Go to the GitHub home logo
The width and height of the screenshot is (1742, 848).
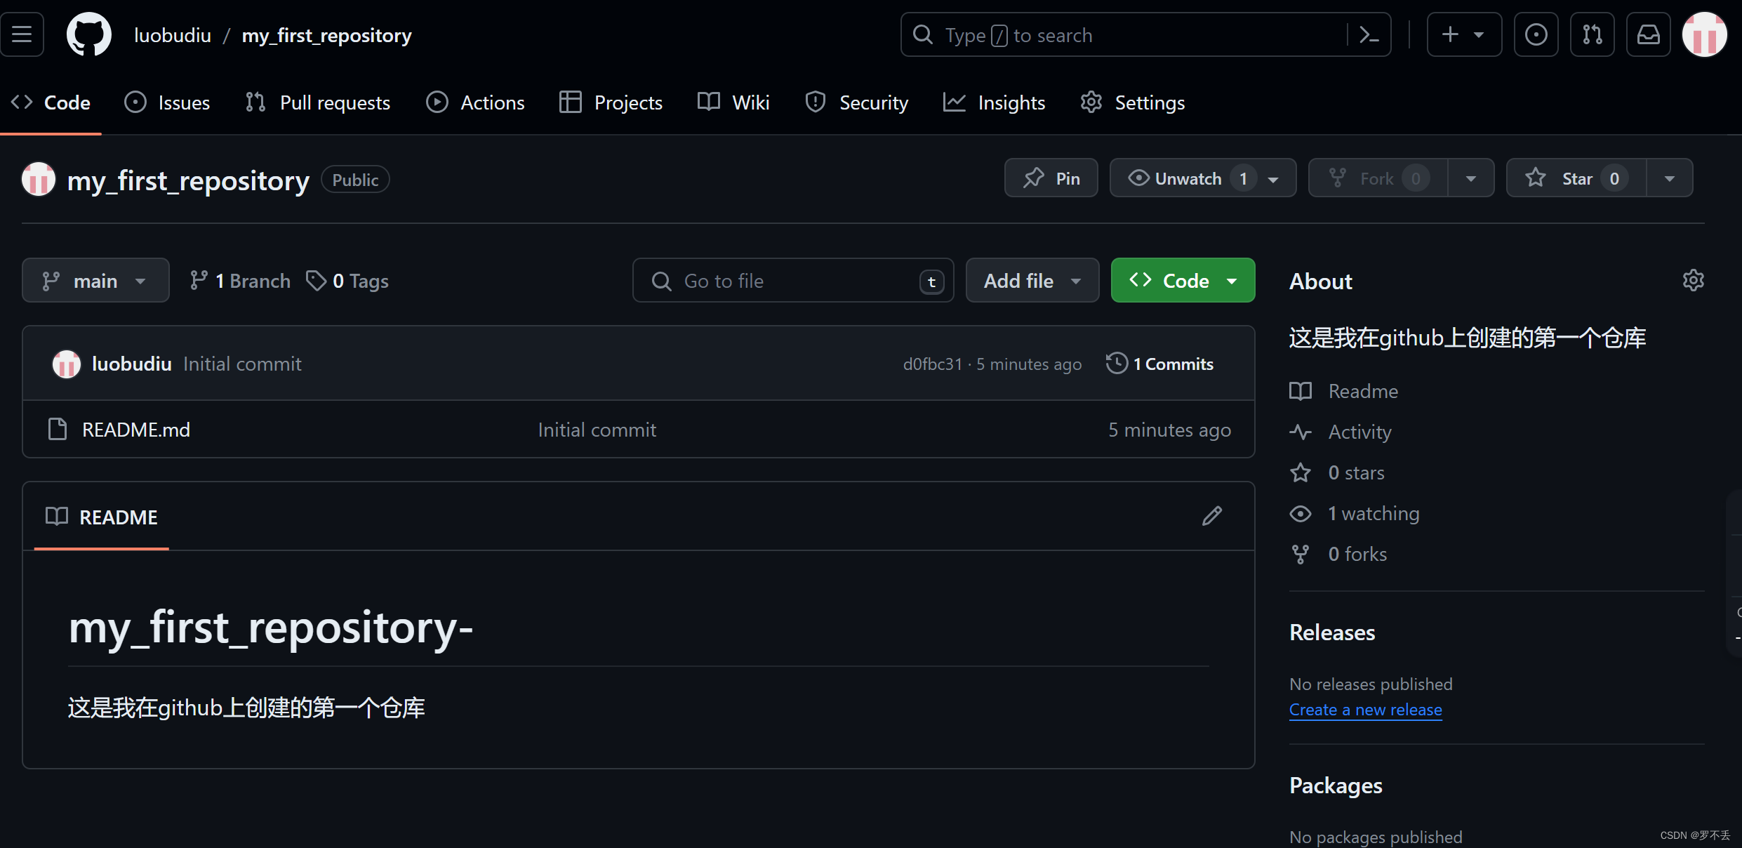(89, 34)
